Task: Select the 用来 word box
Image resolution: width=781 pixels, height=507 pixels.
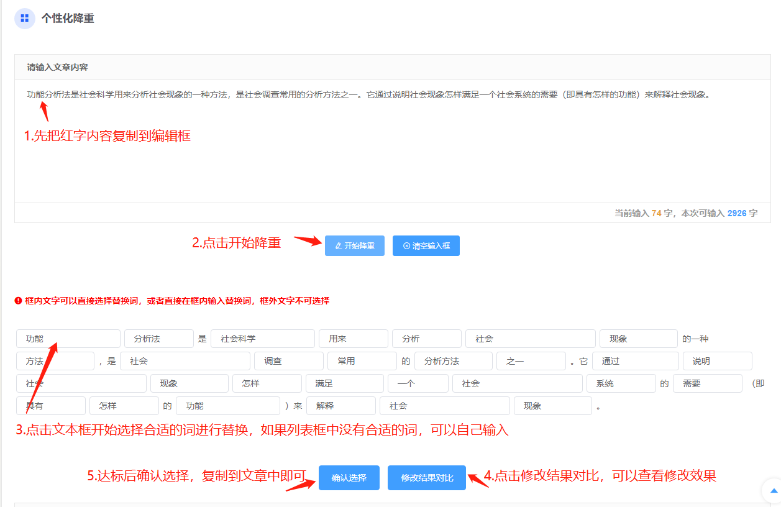Action: click(x=353, y=339)
